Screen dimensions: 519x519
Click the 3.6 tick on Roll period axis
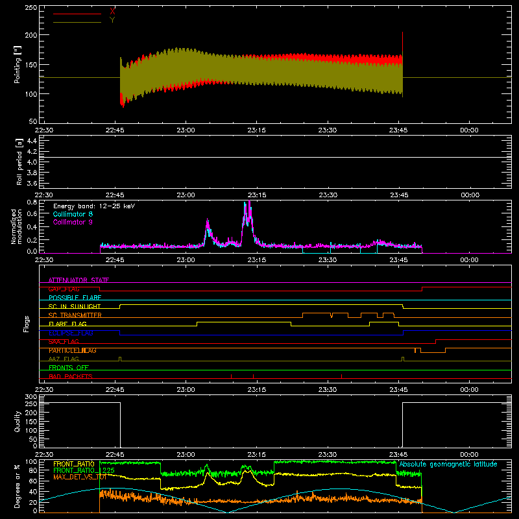31,183
